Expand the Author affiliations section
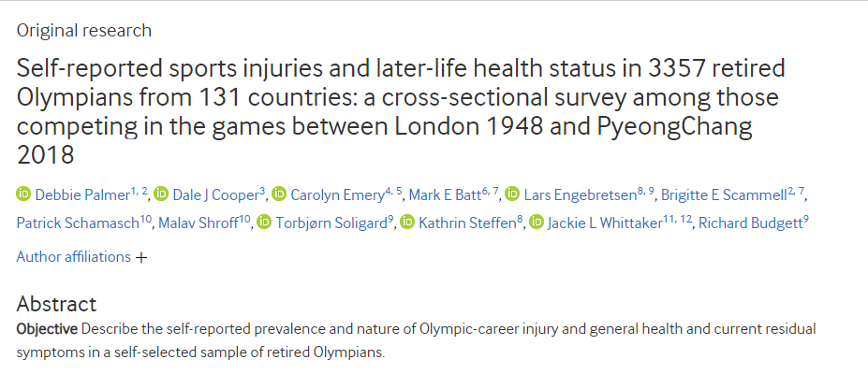Image resolution: width=868 pixels, height=374 pixels. point(73,256)
